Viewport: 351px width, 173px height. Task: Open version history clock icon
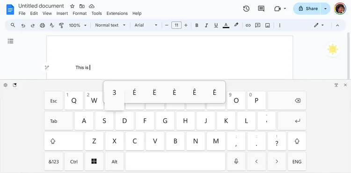coord(246,9)
